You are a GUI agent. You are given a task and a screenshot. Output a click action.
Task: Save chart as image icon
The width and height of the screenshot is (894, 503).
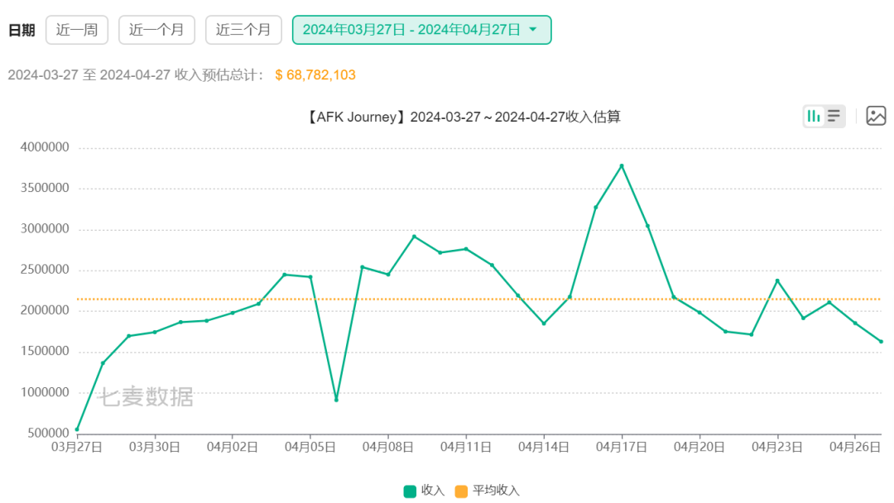[876, 117]
